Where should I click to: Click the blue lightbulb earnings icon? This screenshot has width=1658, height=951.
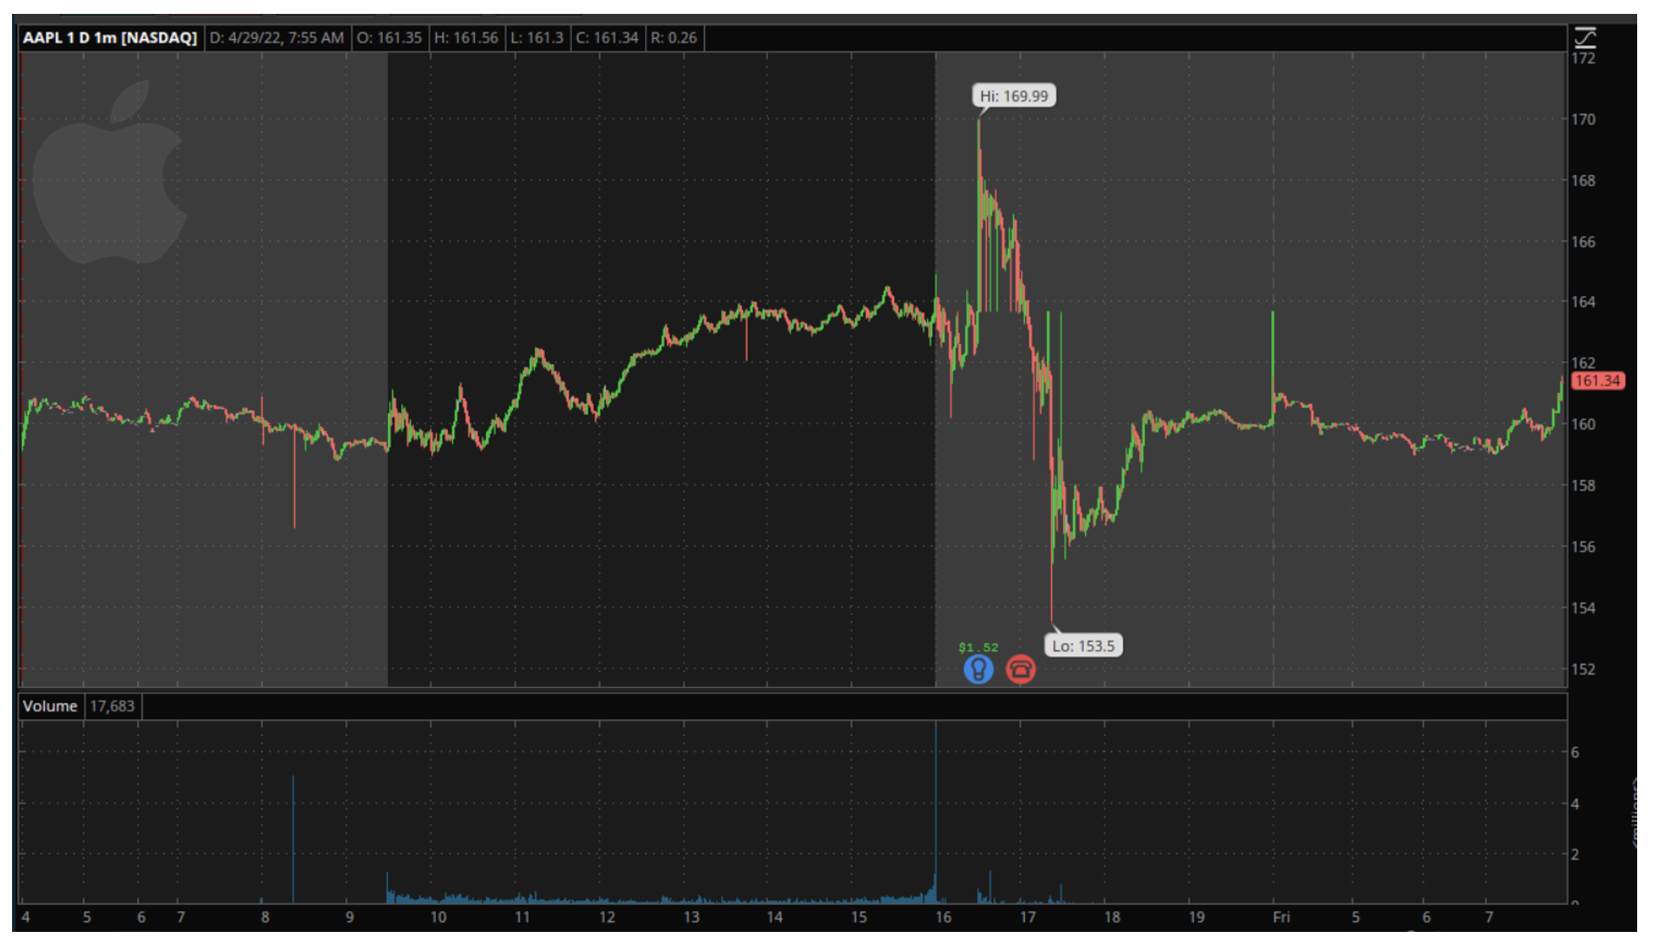[x=978, y=669]
